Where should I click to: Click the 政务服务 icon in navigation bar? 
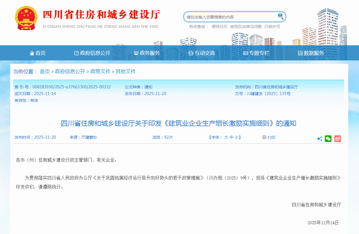coord(135,53)
